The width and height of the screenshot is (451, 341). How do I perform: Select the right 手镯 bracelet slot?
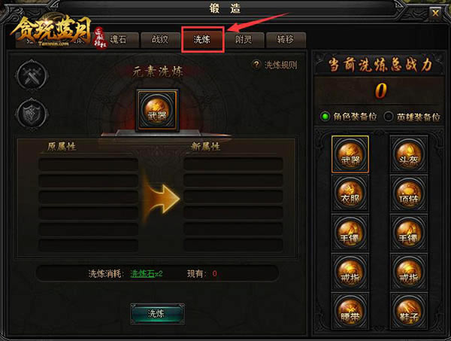pos(408,233)
